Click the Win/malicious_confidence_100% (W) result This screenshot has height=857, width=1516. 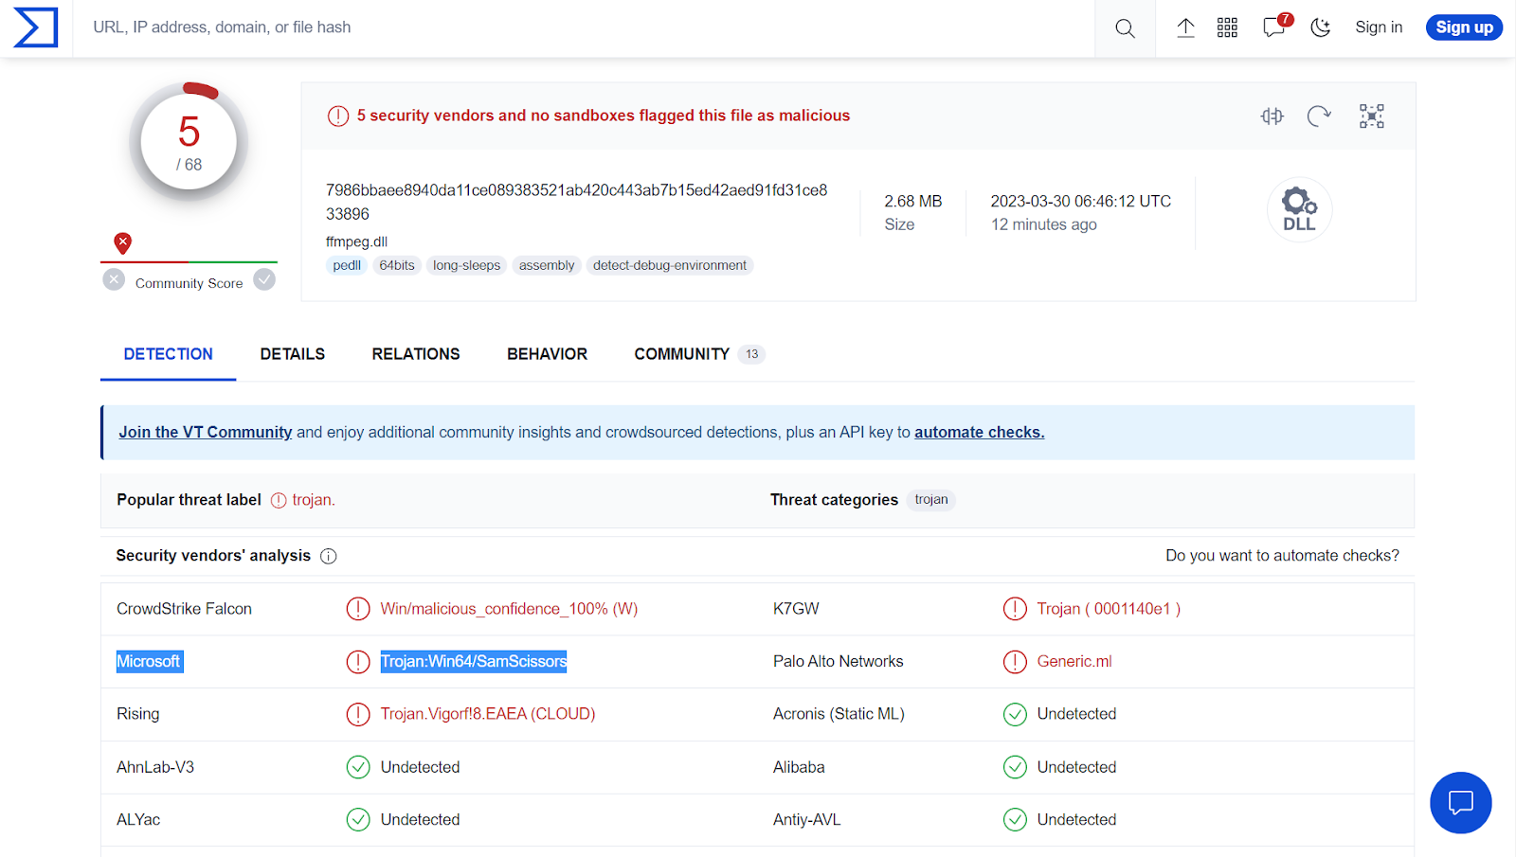click(509, 609)
